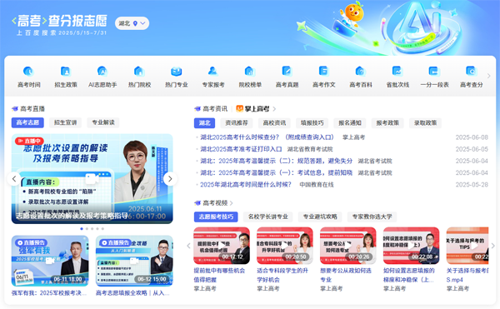Viewport: 500px width, 309px height.
Task: Play the 提前批中有哪些机会 video thumbnail
Action: coord(222,246)
